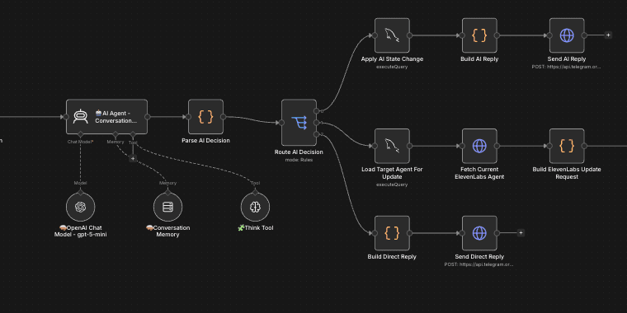Open the AI Agent Conversation node
The height and width of the screenshot is (313, 627).
pyautogui.click(x=106, y=117)
